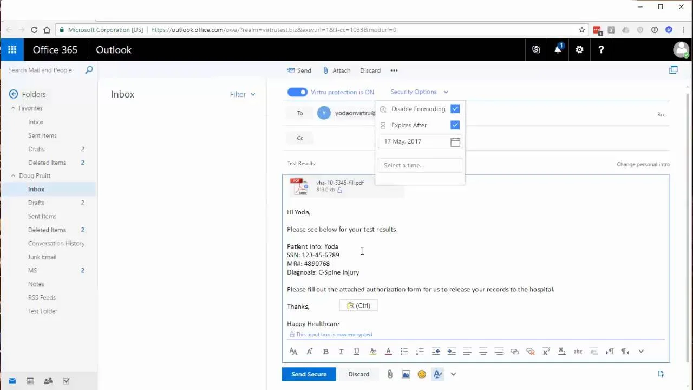
Task: Apply superscript formatting
Action: pos(546,352)
